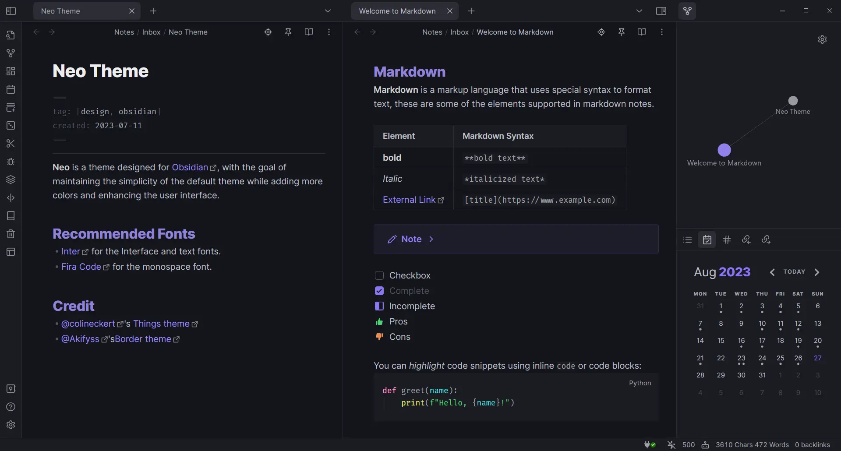Screen dimensions: 841x451
Task: Click the code brackets ribbon icon
Action: [11, 197]
